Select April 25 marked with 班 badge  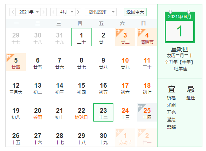click(x=147, y=112)
